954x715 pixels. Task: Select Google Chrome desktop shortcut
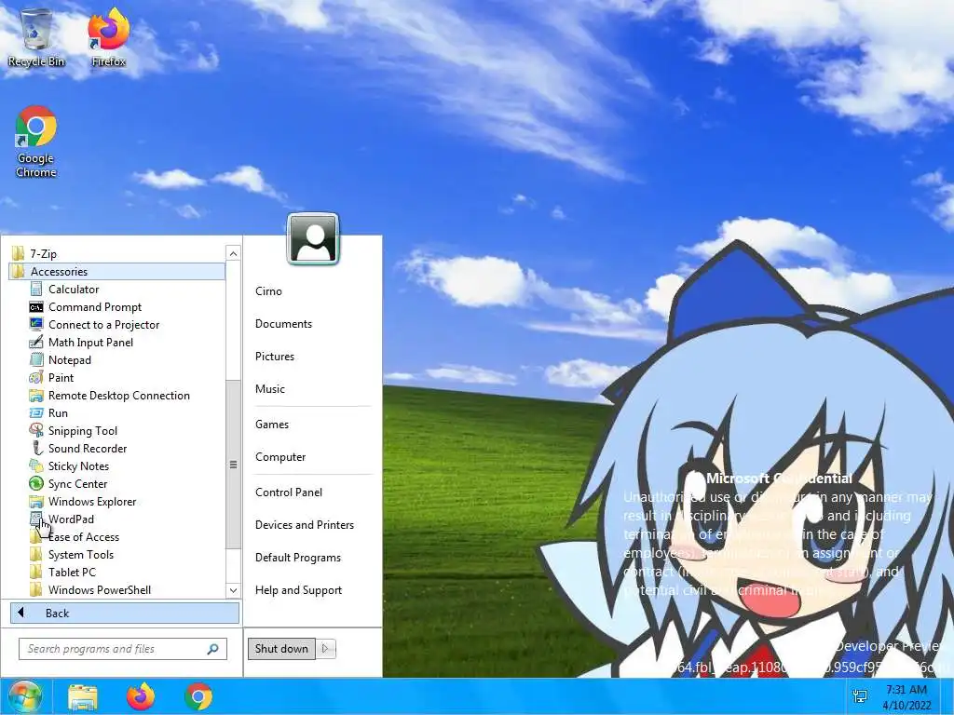[x=36, y=142]
